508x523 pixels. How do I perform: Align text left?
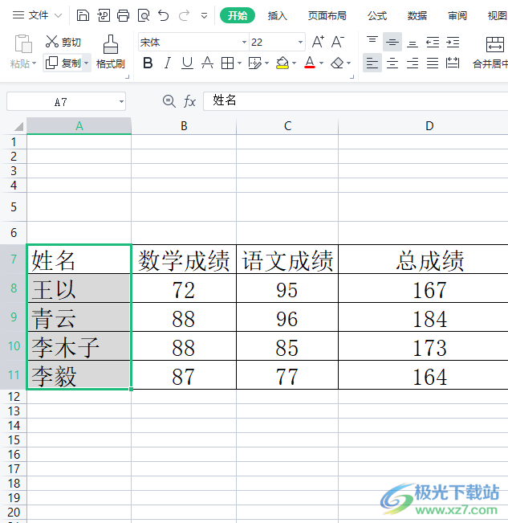[372, 63]
